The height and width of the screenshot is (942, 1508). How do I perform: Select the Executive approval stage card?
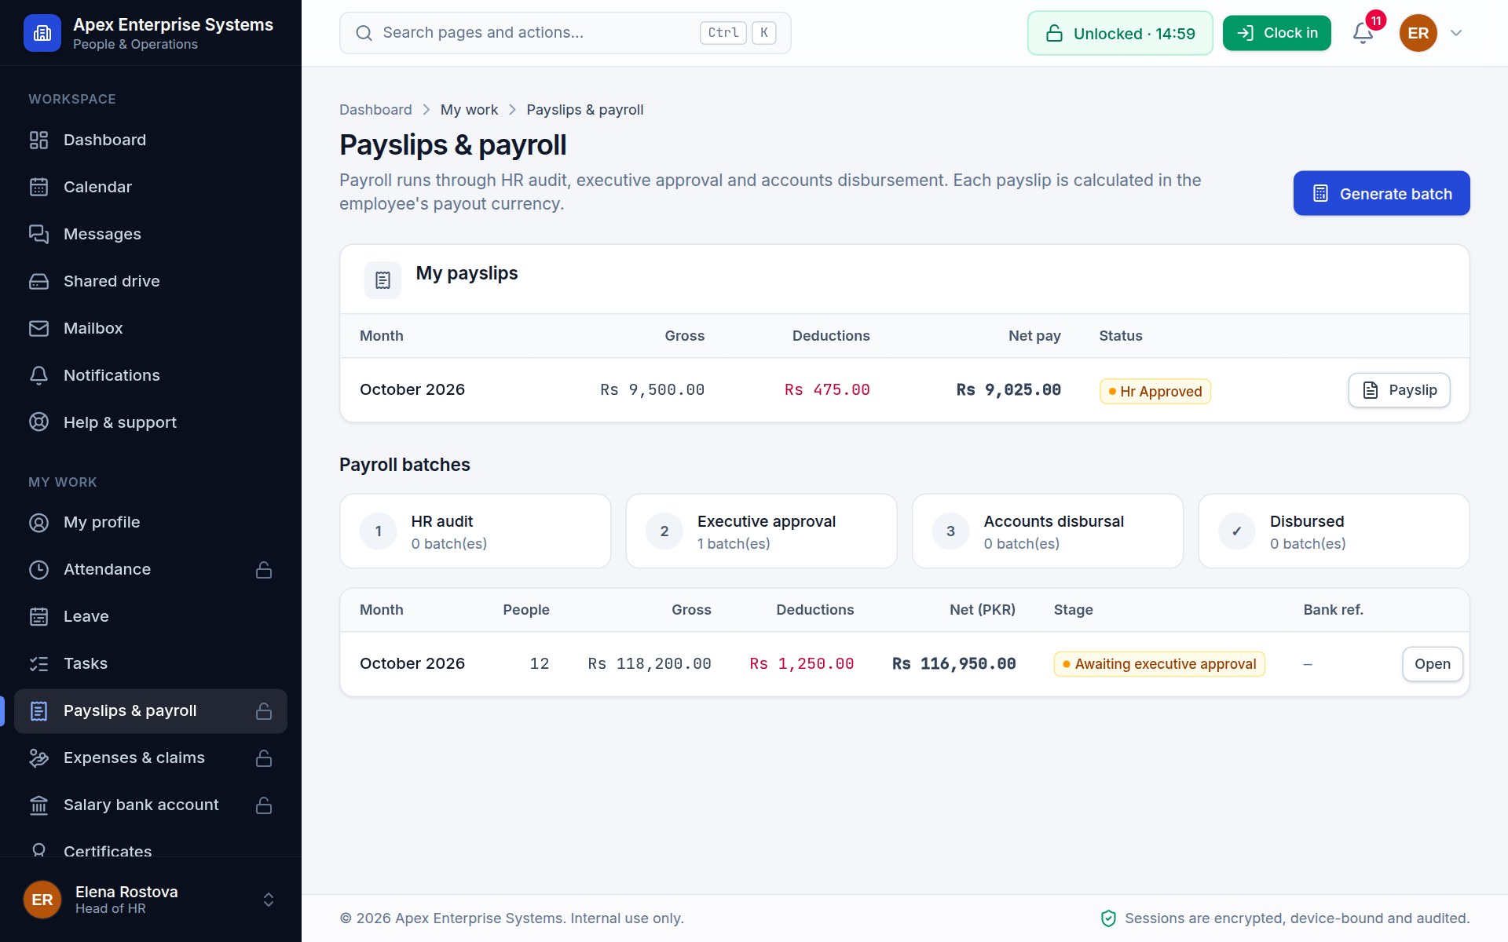pyautogui.click(x=761, y=531)
